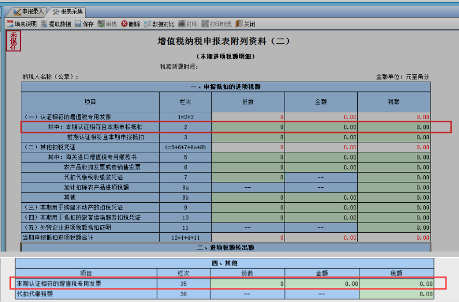Click the 打印 print icon
This screenshot has width=459, height=302.
click(182, 24)
